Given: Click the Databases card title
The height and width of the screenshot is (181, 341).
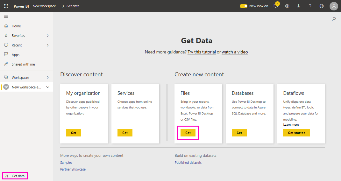Looking at the screenshot, I should 243,93.
